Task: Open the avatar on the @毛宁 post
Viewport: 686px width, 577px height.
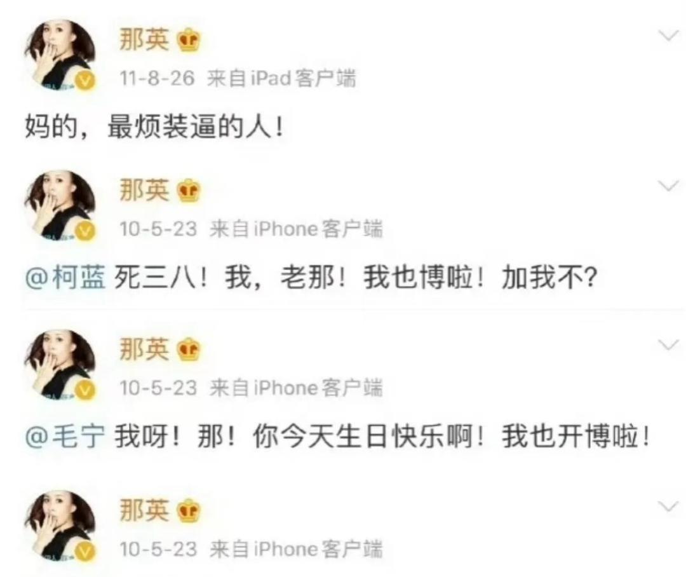Action: coord(60,365)
